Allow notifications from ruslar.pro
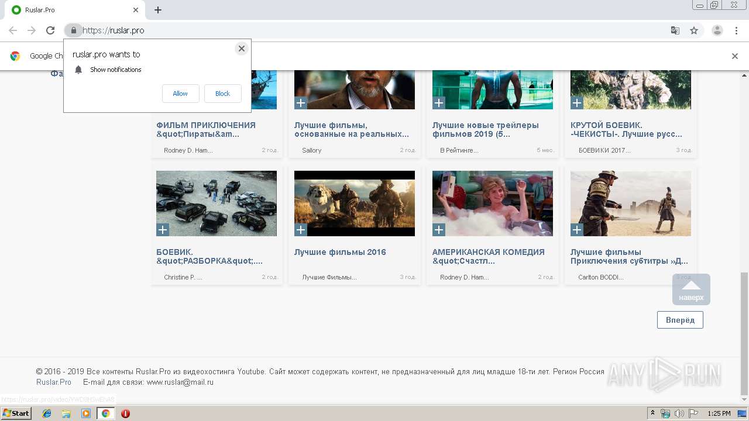The width and height of the screenshot is (749, 421). (180, 94)
